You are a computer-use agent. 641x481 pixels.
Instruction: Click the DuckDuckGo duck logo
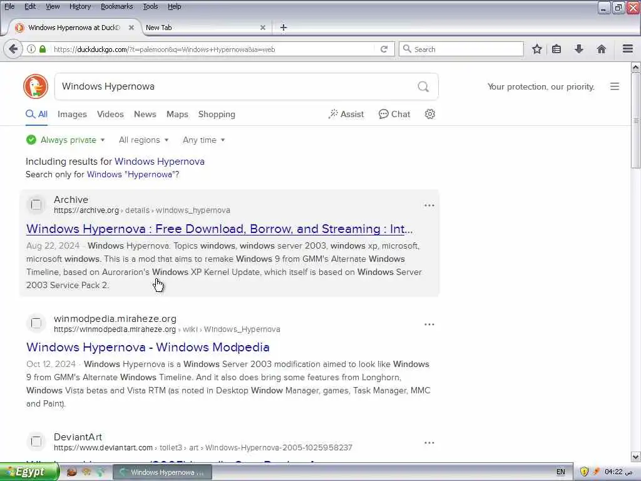click(x=36, y=86)
